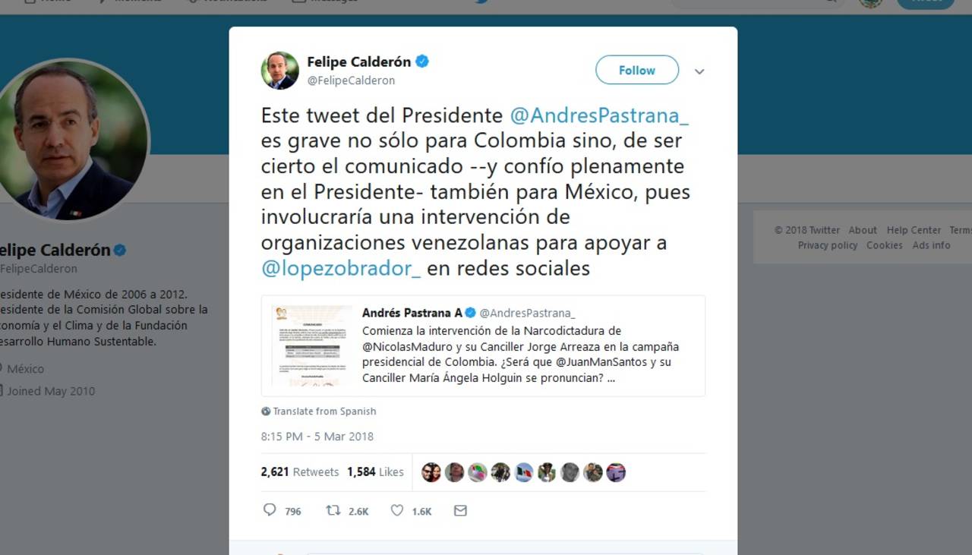Click Andrés Pastrana's verified badge in quoted tweet
The image size is (972, 555).
471,313
